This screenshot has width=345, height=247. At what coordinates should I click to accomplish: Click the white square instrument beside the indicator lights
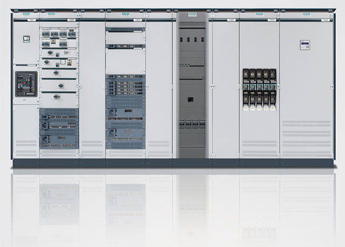[x=63, y=62]
